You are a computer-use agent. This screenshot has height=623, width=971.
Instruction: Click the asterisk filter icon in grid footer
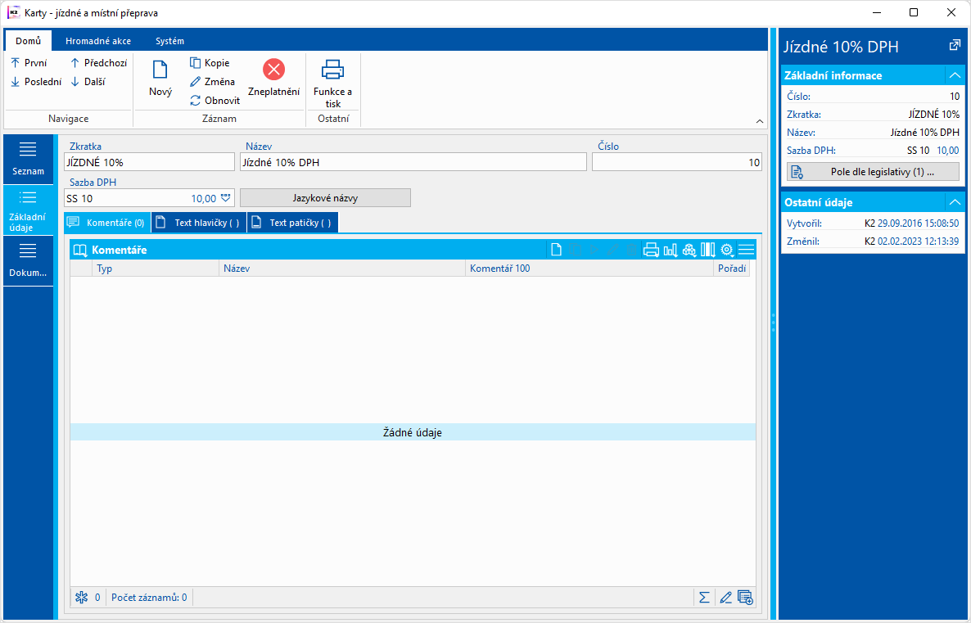tap(81, 598)
